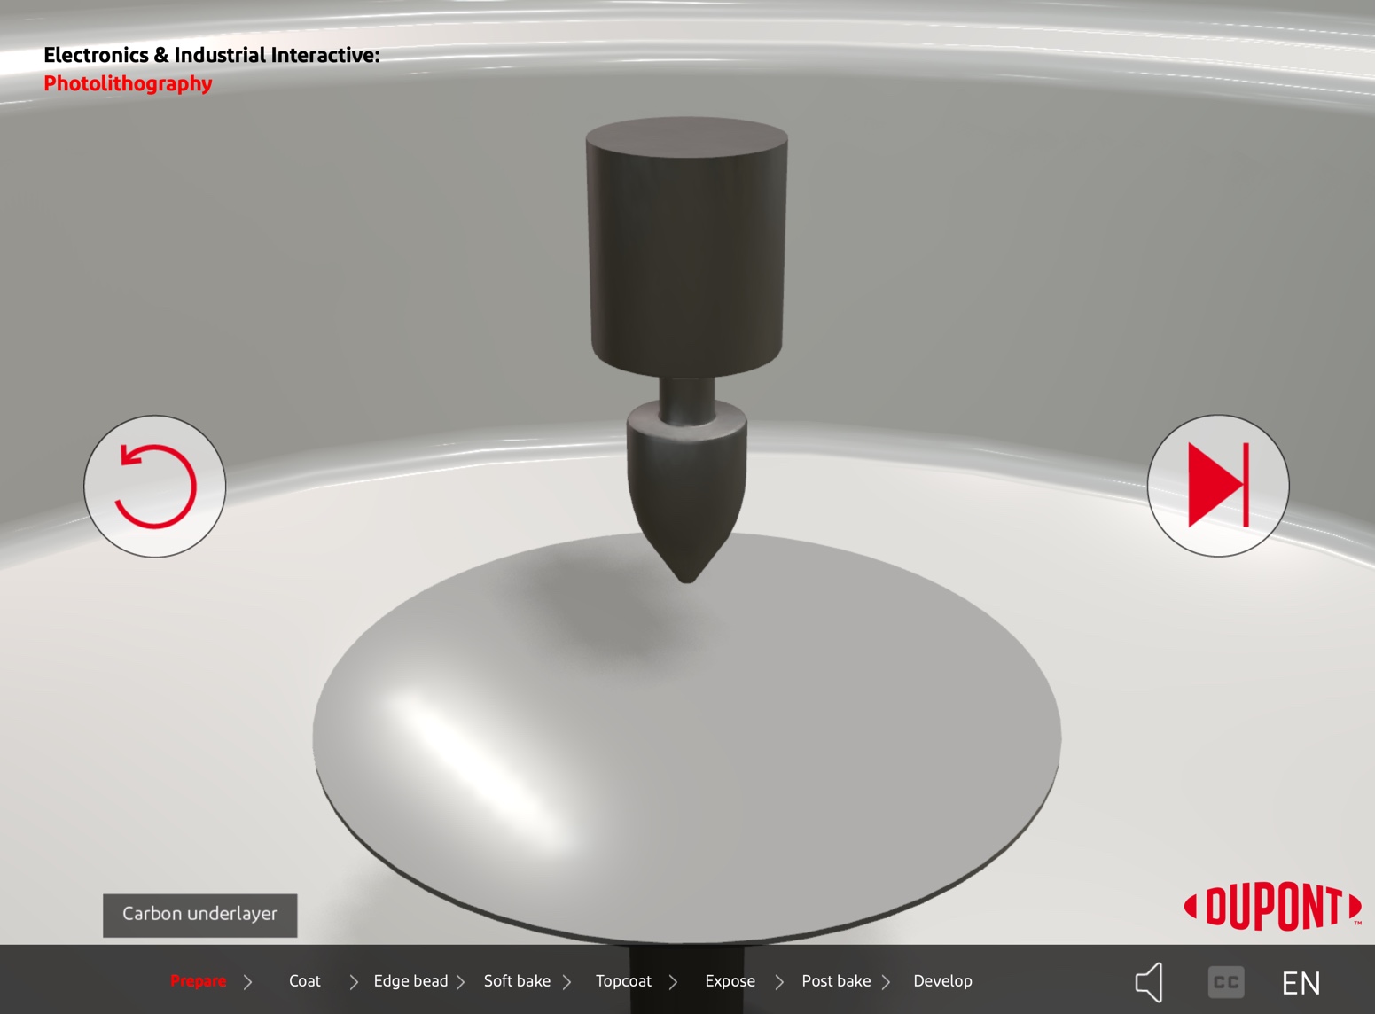Click chevron after Topcoat
1375x1014 pixels.
[x=673, y=982]
